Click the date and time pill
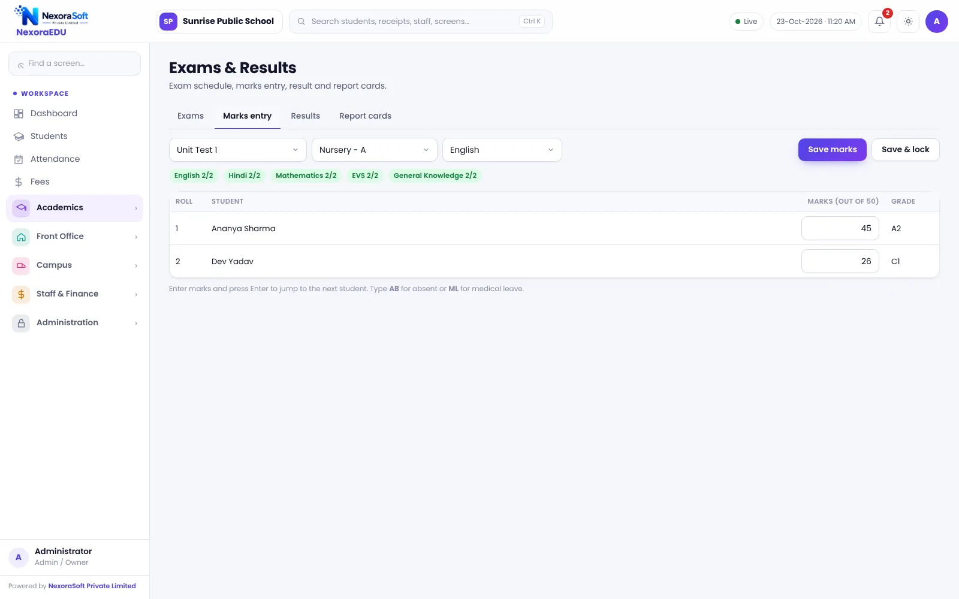The height and width of the screenshot is (599, 959). (x=816, y=22)
